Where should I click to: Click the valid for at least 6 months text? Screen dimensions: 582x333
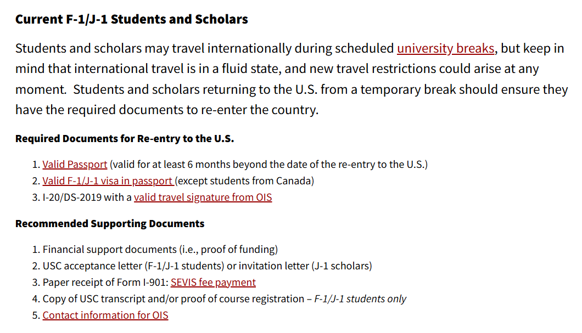pyautogui.click(x=268, y=165)
